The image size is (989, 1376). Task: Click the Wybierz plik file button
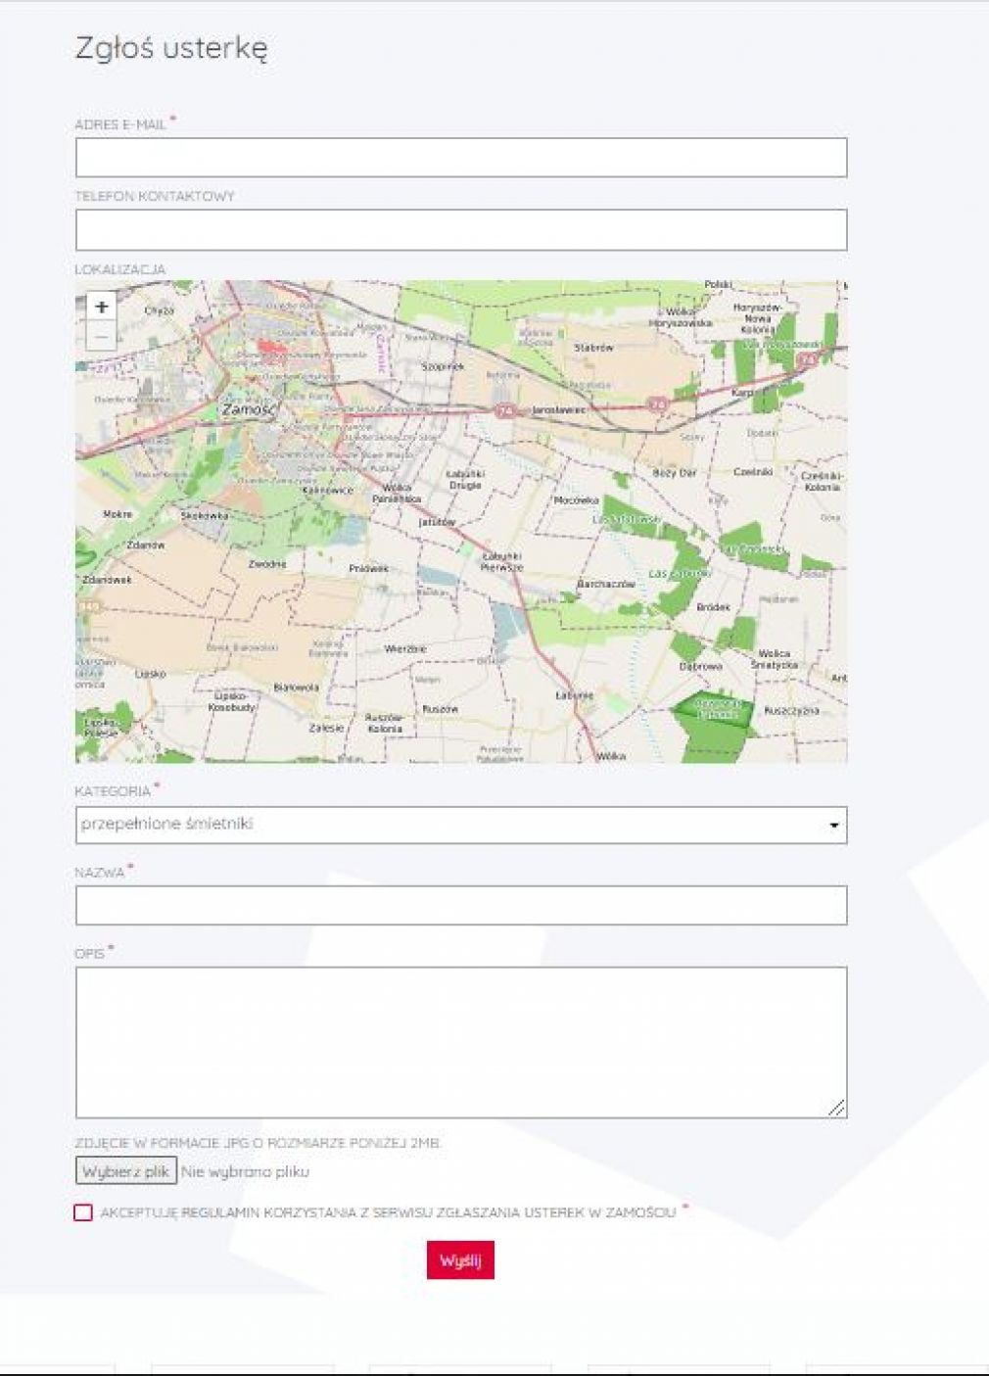(126, 1171)
